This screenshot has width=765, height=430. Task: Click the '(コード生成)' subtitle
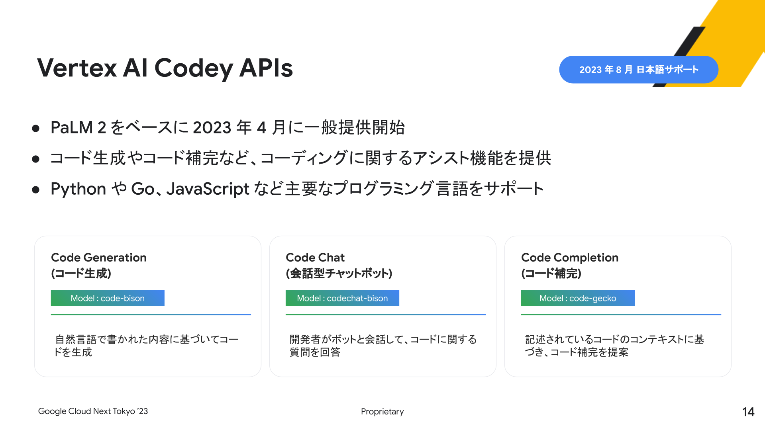[81, 274]
